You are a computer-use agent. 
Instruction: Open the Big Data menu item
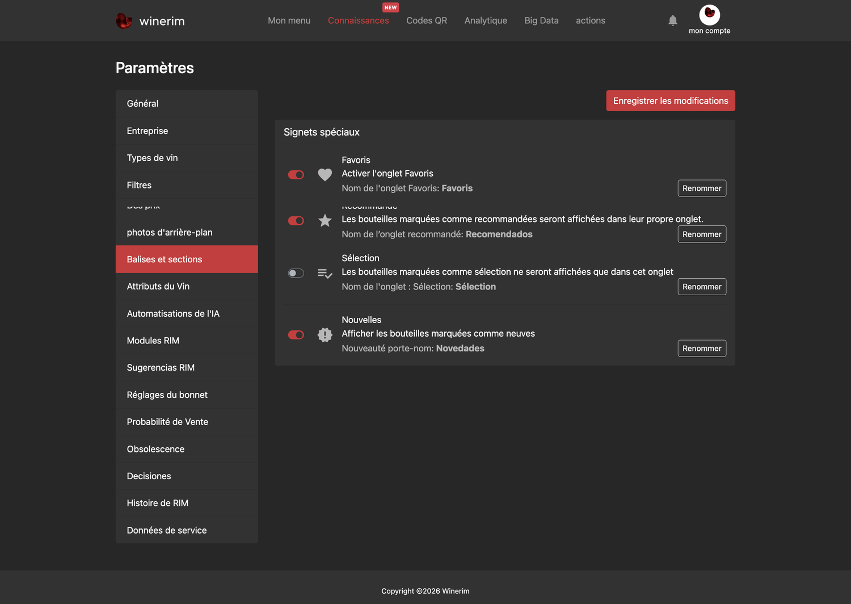[541, 20]
